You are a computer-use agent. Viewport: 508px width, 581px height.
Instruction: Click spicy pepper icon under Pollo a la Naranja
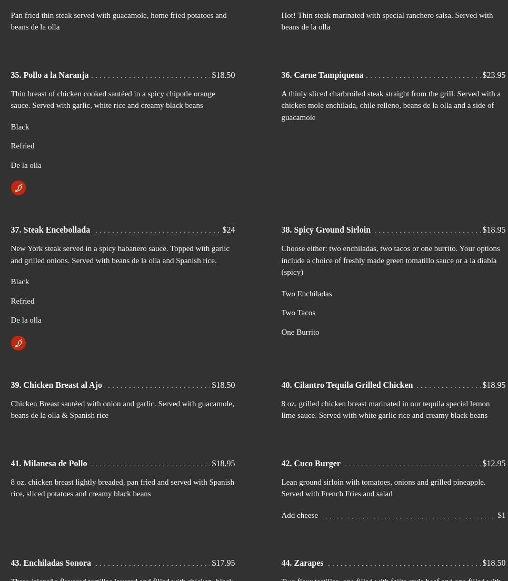click(x=18, y=188)
